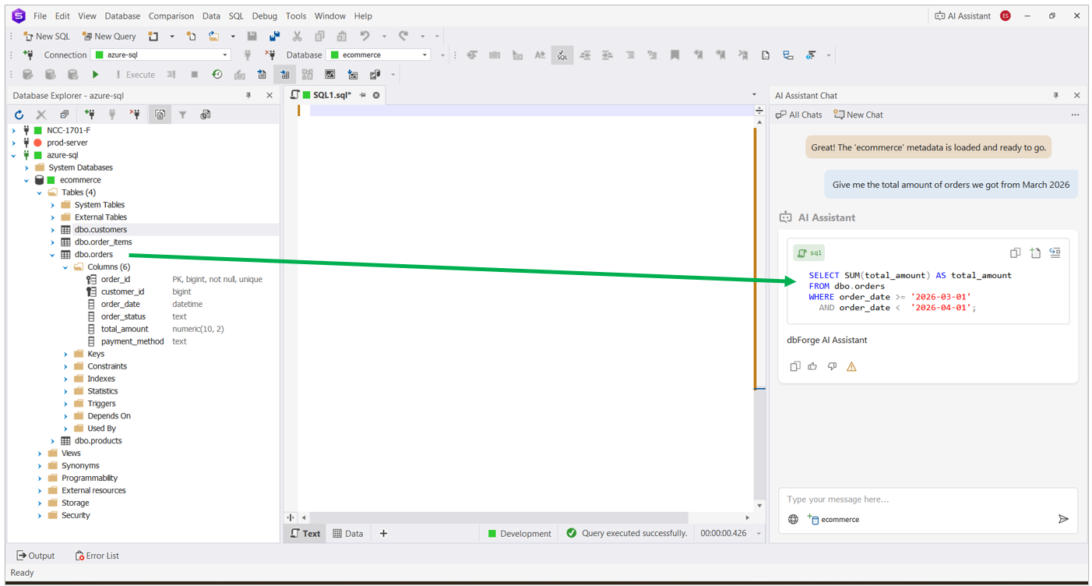The width and height of the screenshot is (1092, 586).
Task: Open the AI chat more options ellipsis
Action: click(x=1075, y=115)
